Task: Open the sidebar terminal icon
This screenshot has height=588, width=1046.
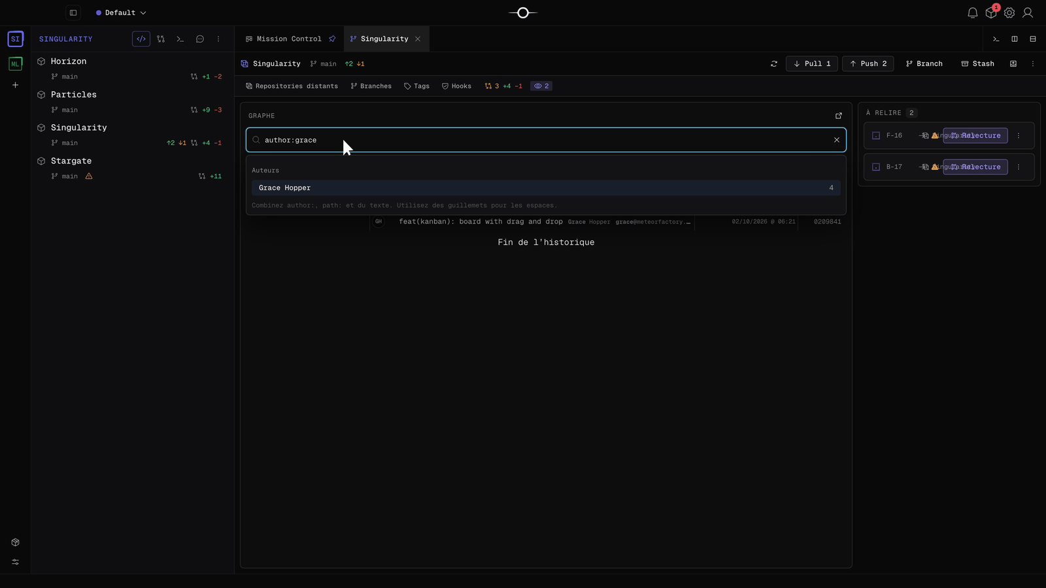Action: (x=180, y=39)
